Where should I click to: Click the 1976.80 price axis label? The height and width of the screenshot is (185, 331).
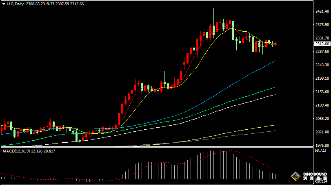click(x=322, y=145)
